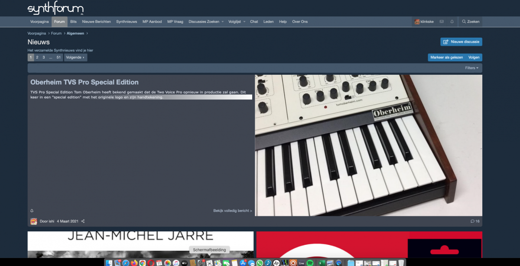Screen dimensions: 520x266
Task: Open App Store in the dock
Action: click(x=243, y=263)
